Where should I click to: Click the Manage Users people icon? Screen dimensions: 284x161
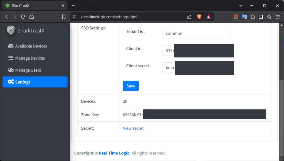[x=11, y=70]
